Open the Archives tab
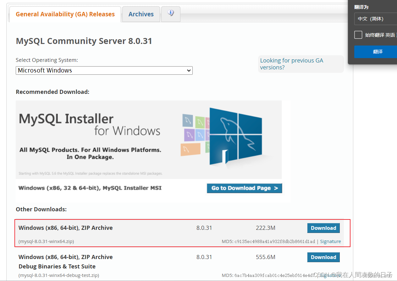The width and height of the screenshot is (397, 281). [x=141, y=14]
